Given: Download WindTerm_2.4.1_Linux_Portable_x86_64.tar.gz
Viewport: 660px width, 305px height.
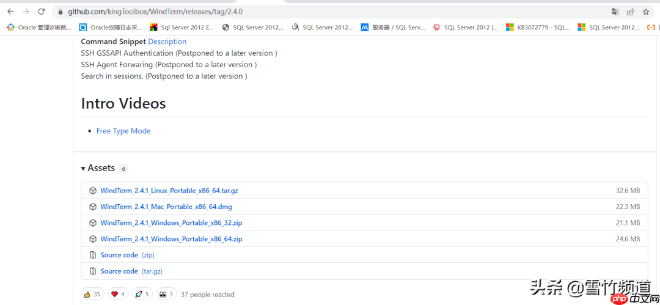Looking at the screenshot, I should pyautogui.click(x=169, y=191).
